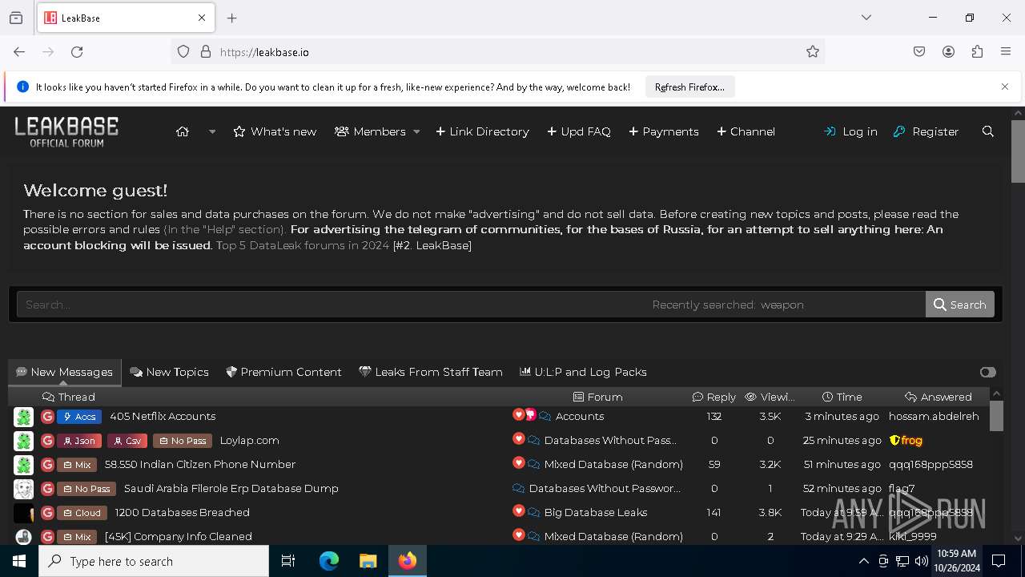Click the Csv prefix tag

point(127,440)
